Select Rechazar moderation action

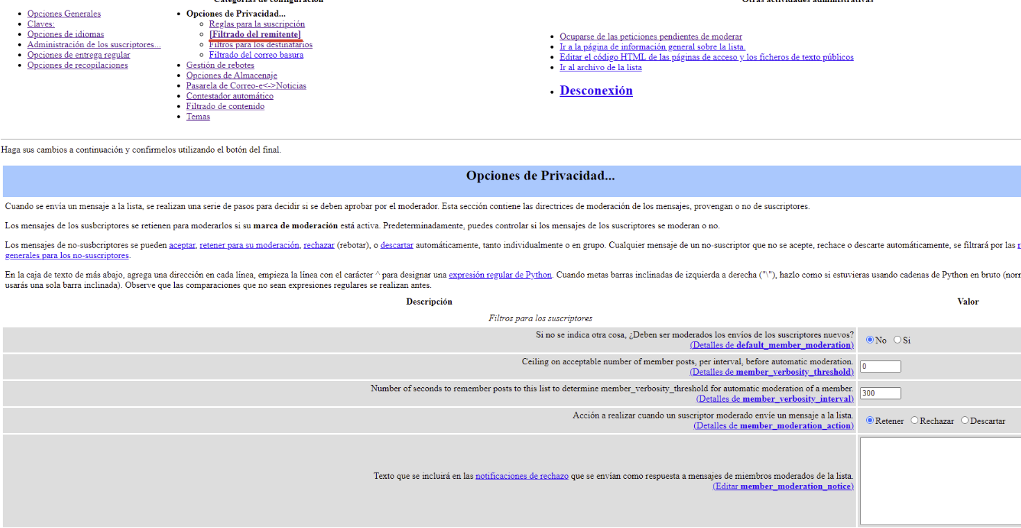(x=914, y=420)
